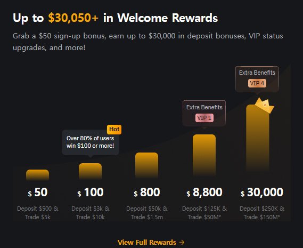Click the $30,050+ highlighted amount in heading
Image resolution: width=303 pixels, height=248 pixels.
point(73,18)
